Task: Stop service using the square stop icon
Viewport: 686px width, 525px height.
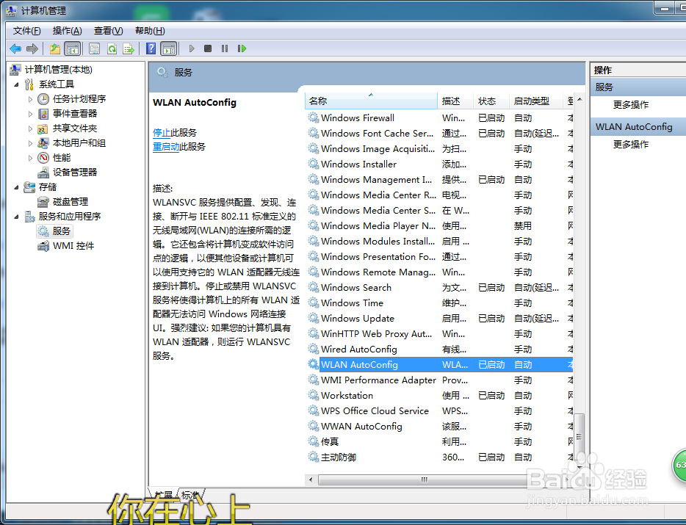Action: (208, 48)
